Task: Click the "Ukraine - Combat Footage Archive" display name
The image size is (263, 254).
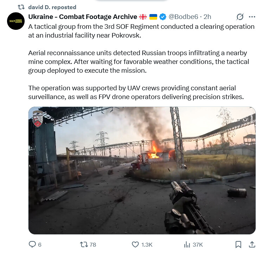Action: point(83,17)
